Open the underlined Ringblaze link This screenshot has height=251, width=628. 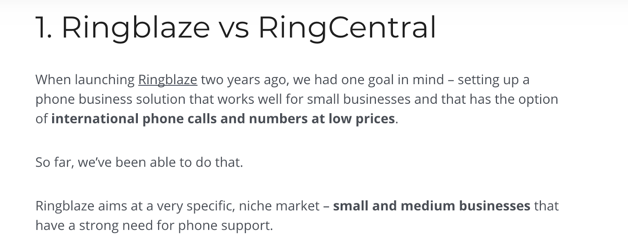point(168,80)
